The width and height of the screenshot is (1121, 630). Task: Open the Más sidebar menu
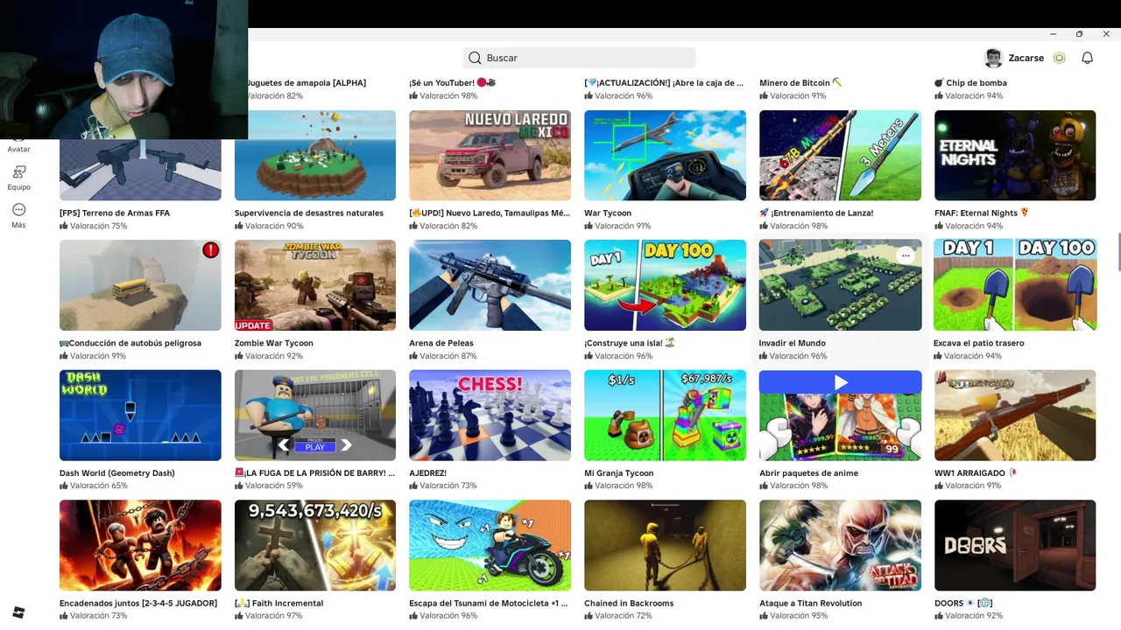point(19,215)
